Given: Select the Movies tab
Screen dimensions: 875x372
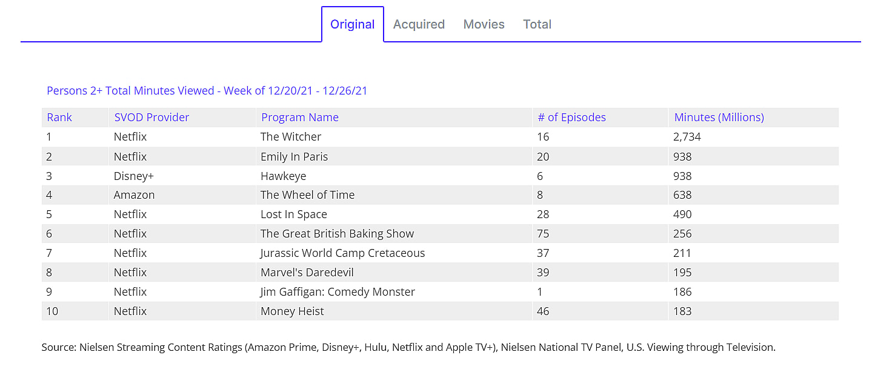Looking at the screenshot, I should pyautogui.click(x=484, y=24).
